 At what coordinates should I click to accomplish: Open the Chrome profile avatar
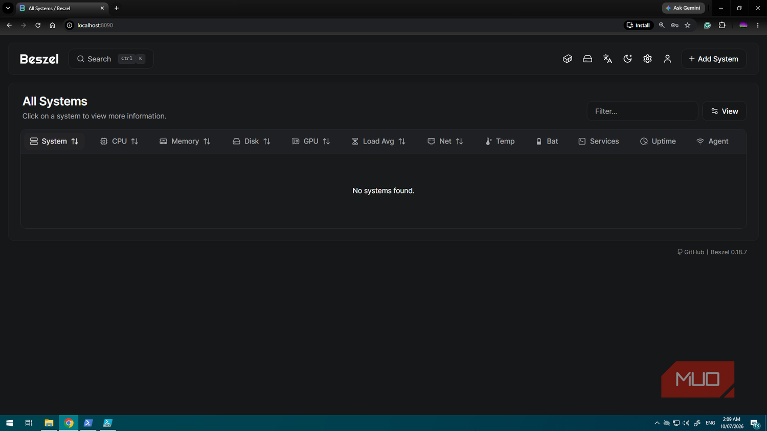(x=743, y=25)
